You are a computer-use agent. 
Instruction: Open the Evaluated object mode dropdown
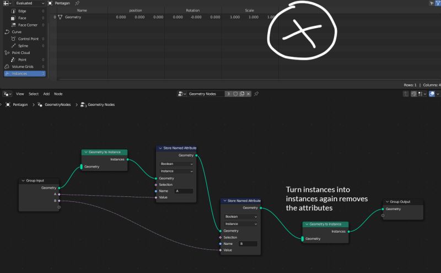coord(29,3)
